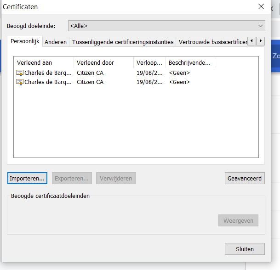
Task: Switch to the Persoonlijk tab
Action: (25, 41)
